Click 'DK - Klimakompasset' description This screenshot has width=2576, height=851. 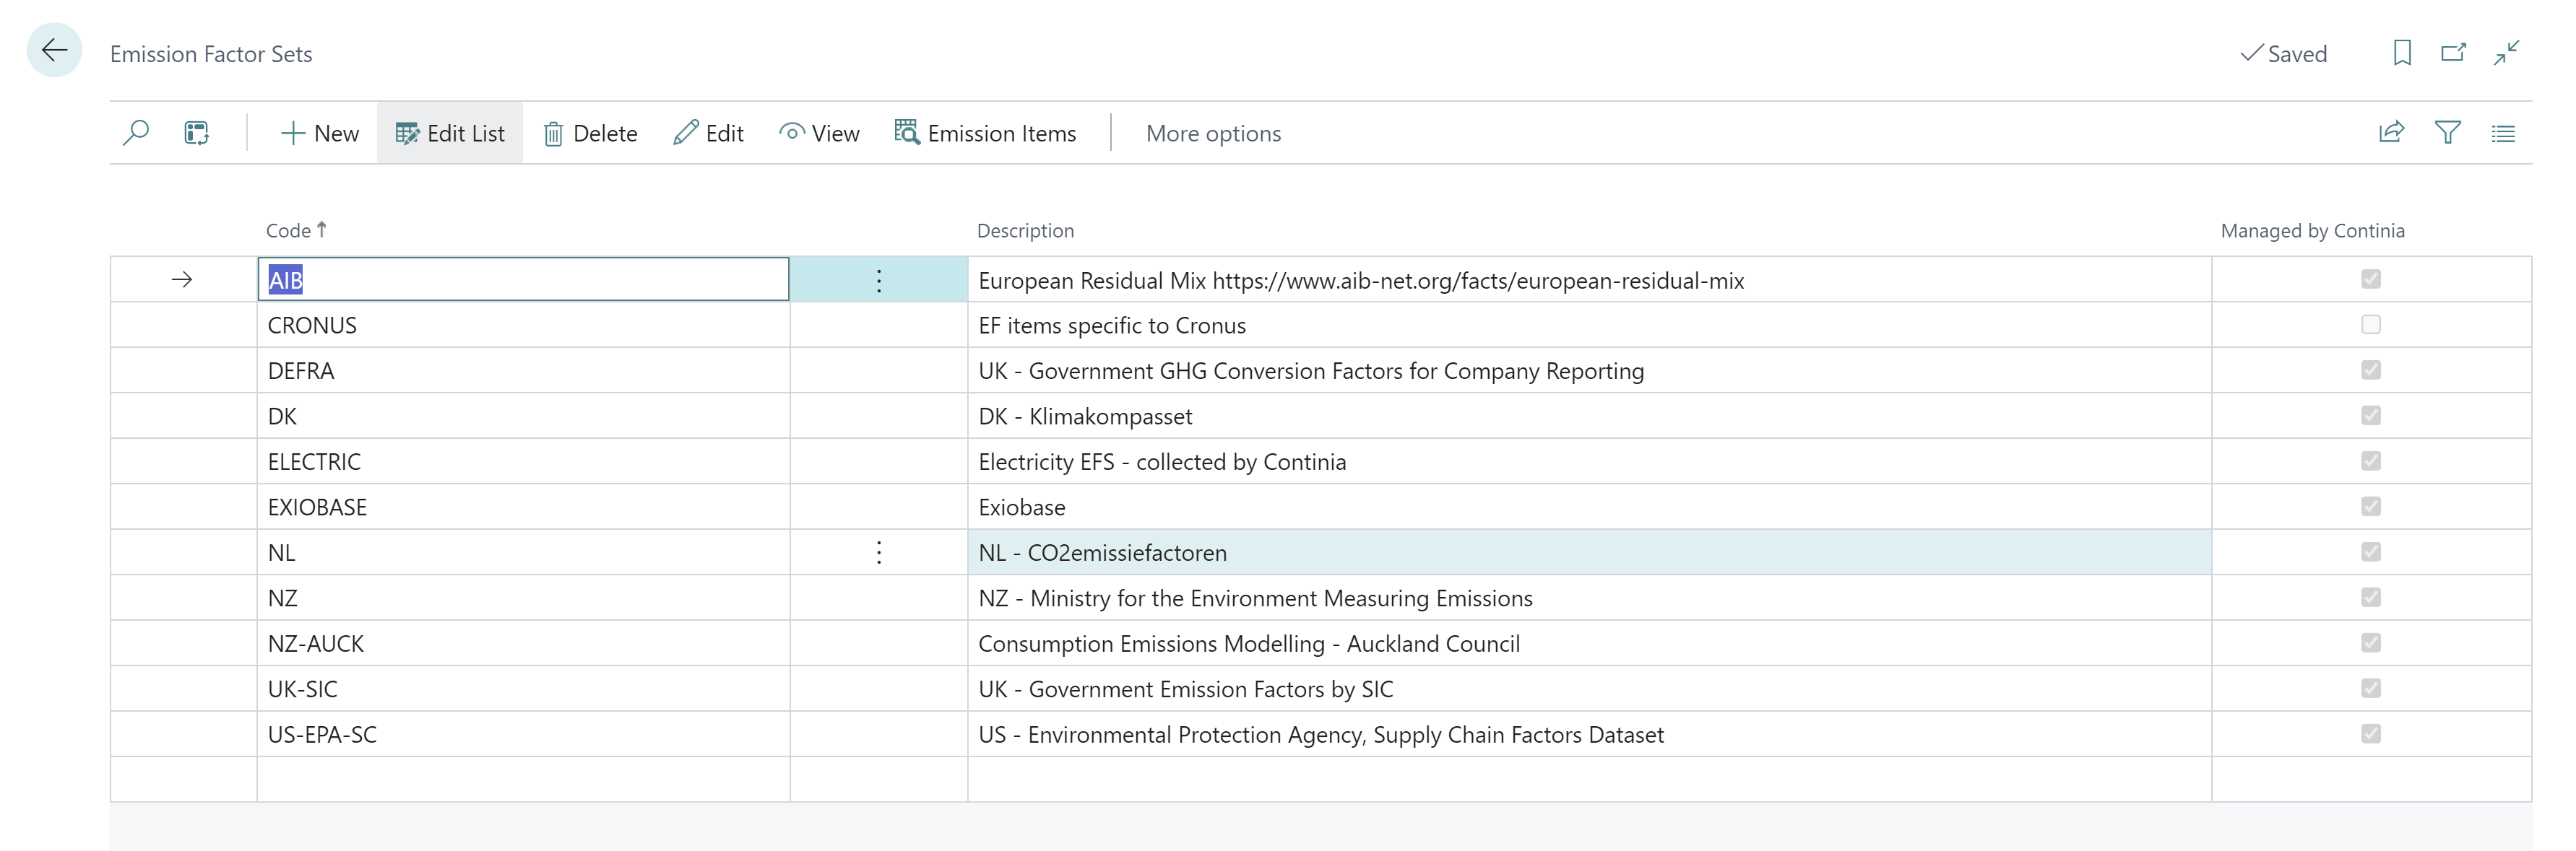pos(1589,416)
